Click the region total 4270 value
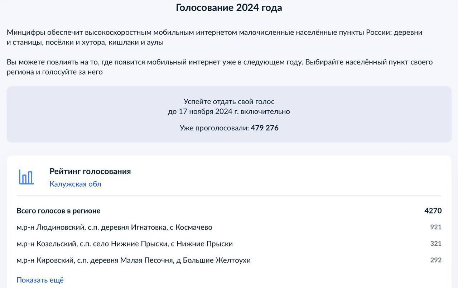Image resolution: width=458 pixels, height=288 pixels. coord(433,211)
